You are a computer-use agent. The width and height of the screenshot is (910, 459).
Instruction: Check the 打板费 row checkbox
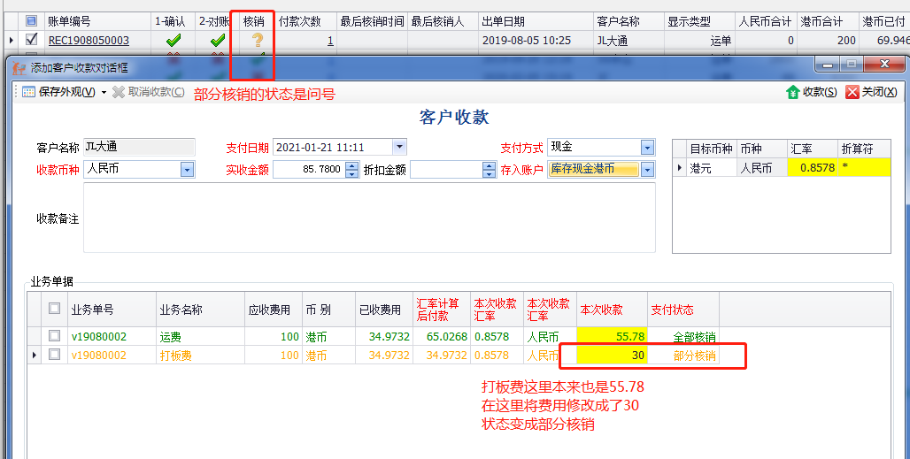[x=55, y=355]
